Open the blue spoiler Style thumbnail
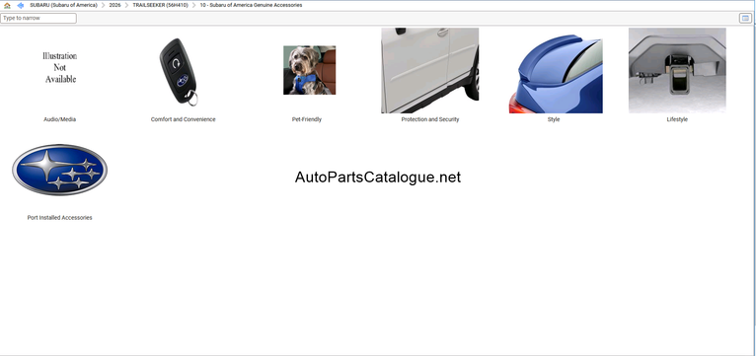The width and height of the screenshot is (756, 356). [x=556, y=73]
